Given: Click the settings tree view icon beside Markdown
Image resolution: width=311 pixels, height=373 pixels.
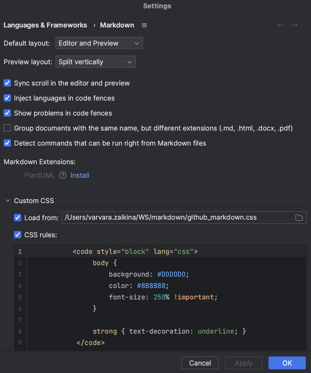Looking at the screenshot, I should point(144,25).
